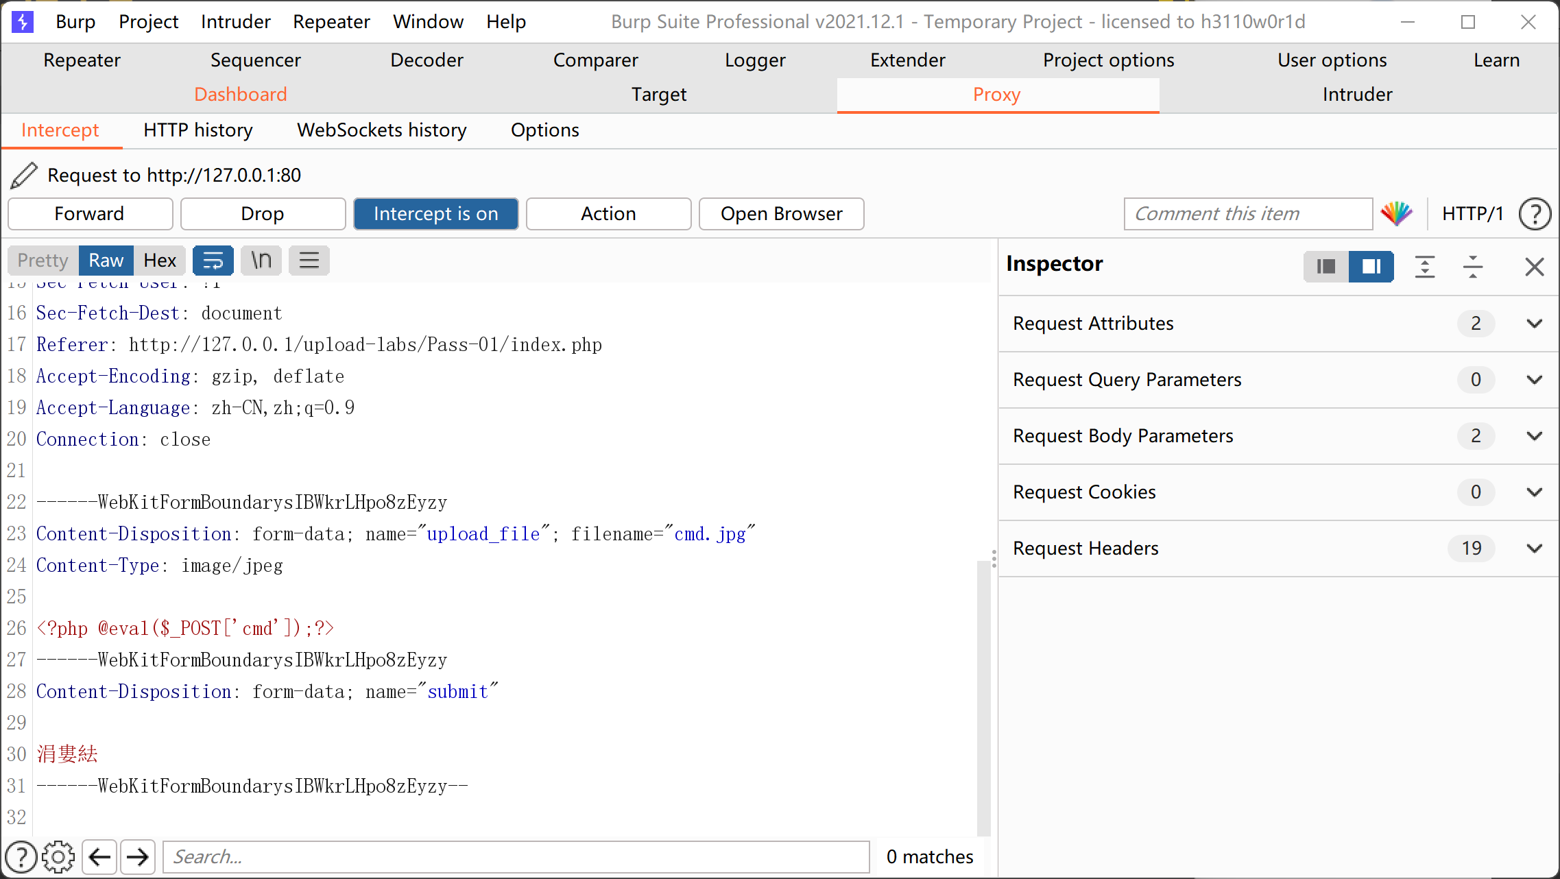The width and height of the screenshot is (1560, 879).
Task: Click the Burp Suite lightning logo icon
Action: pyautogui.click(x=23, y=22)
